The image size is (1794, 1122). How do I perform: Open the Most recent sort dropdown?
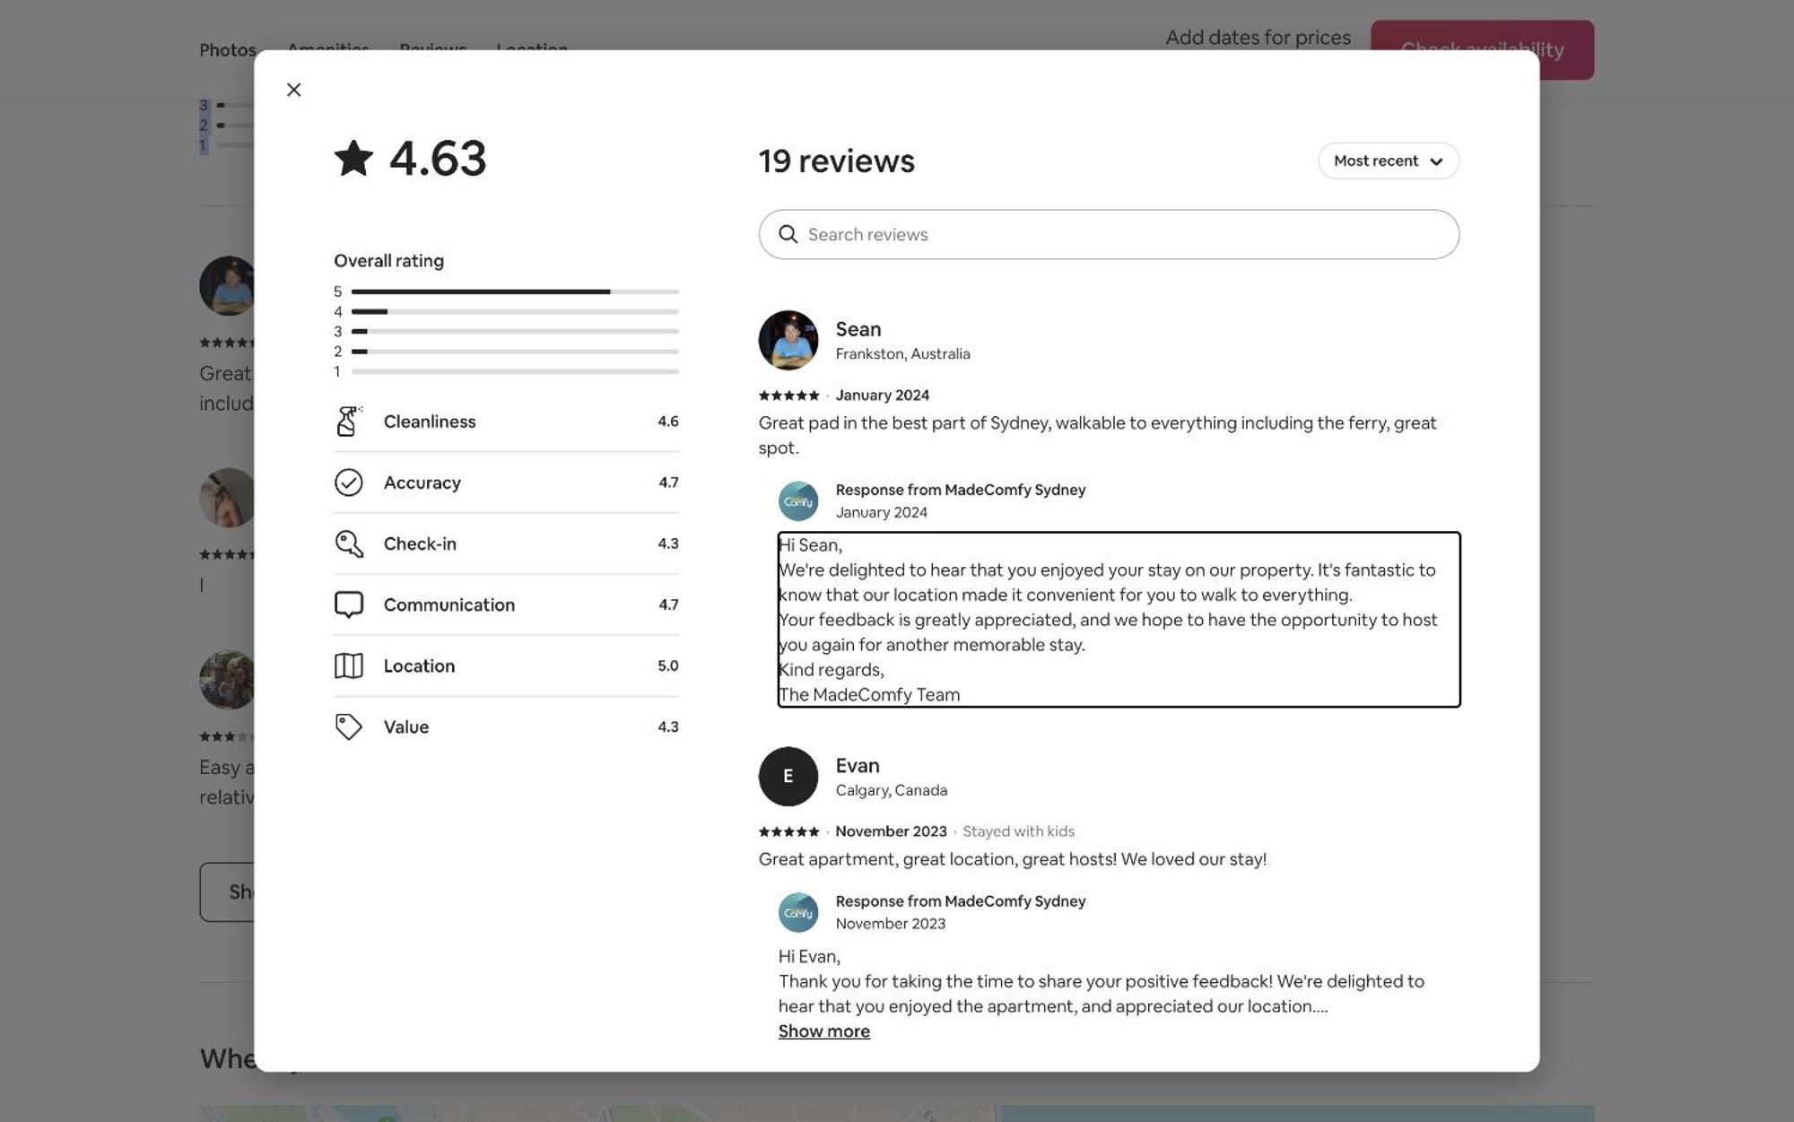[1388, 161]
